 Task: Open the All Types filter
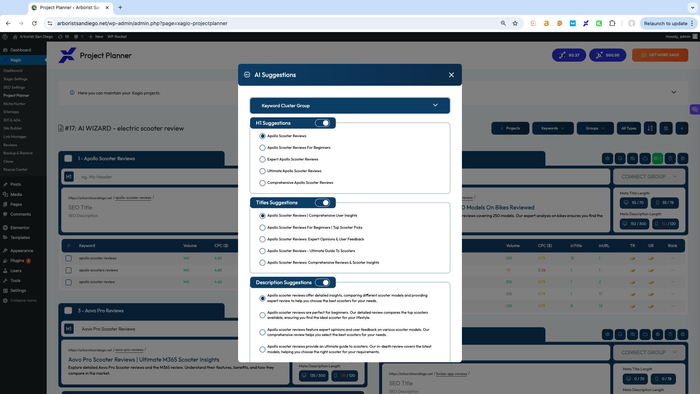(629, 128)
